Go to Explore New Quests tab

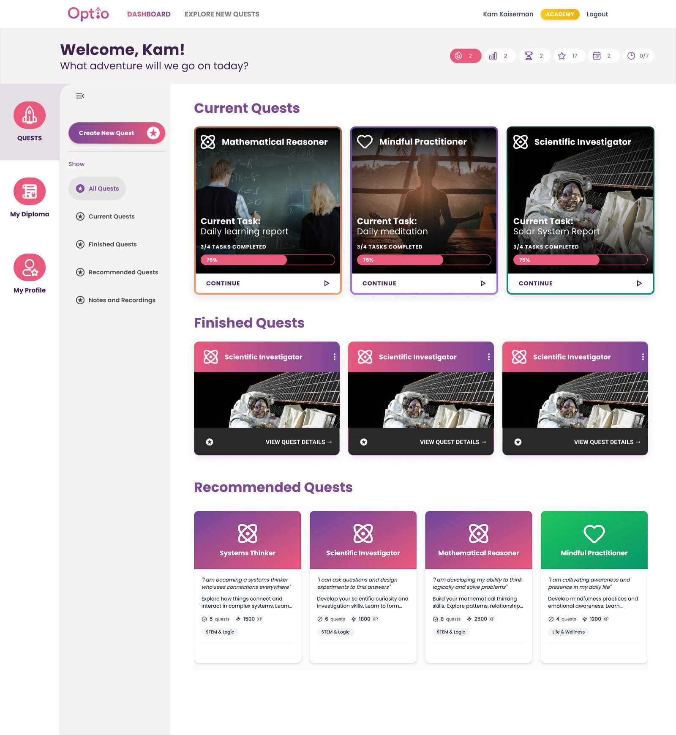pos(222,14)
